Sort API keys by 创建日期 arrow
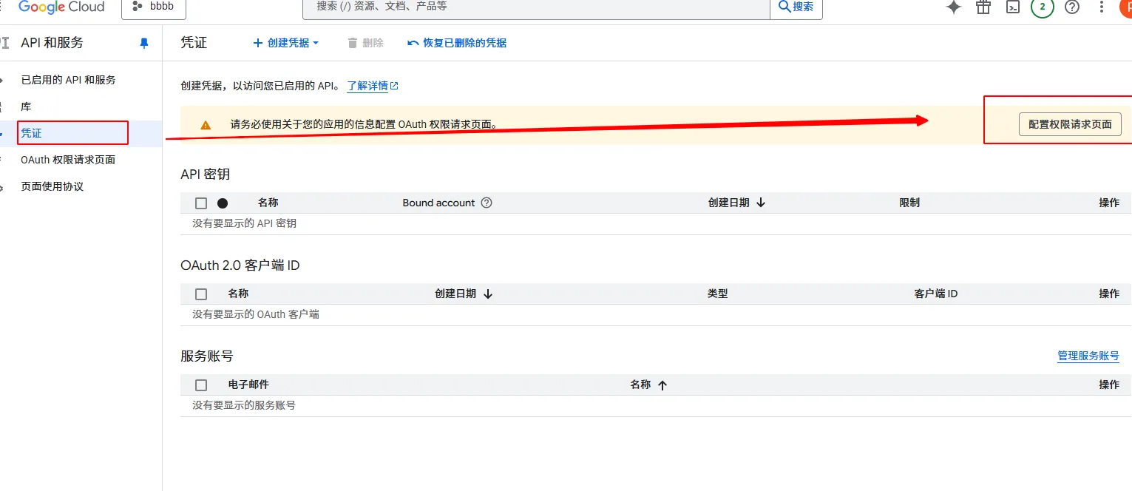 tap(761, 203)
